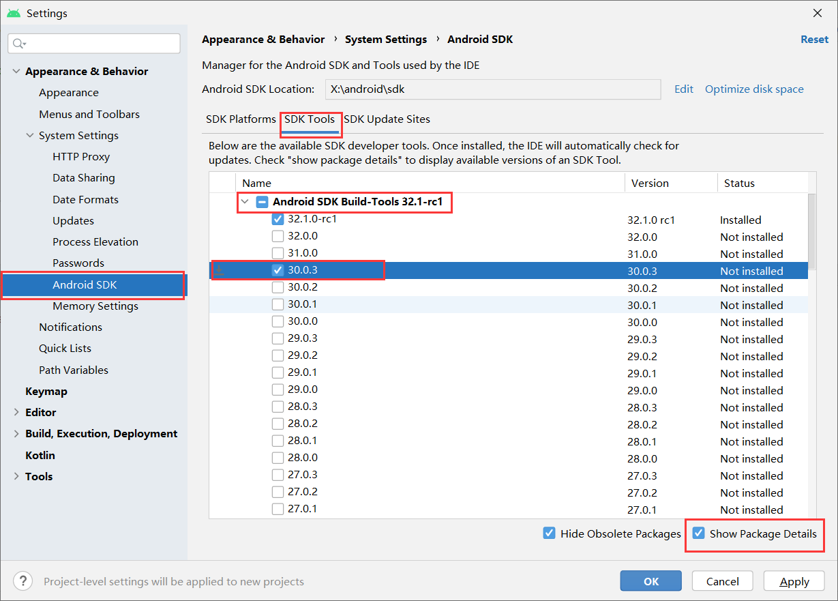Click the settings search field
Viewport: 838px width, 601px height.
tap(94, 44)
